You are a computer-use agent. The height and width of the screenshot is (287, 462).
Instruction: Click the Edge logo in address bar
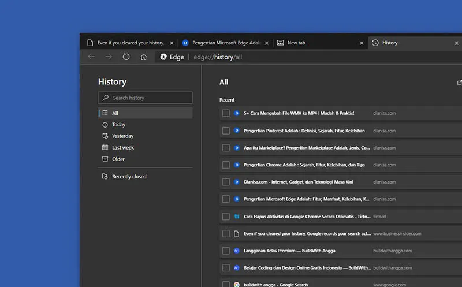(163, 57)
